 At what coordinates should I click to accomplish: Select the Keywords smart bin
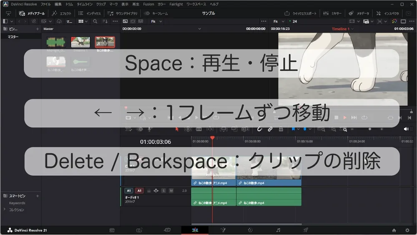click(x=17, y=203)
